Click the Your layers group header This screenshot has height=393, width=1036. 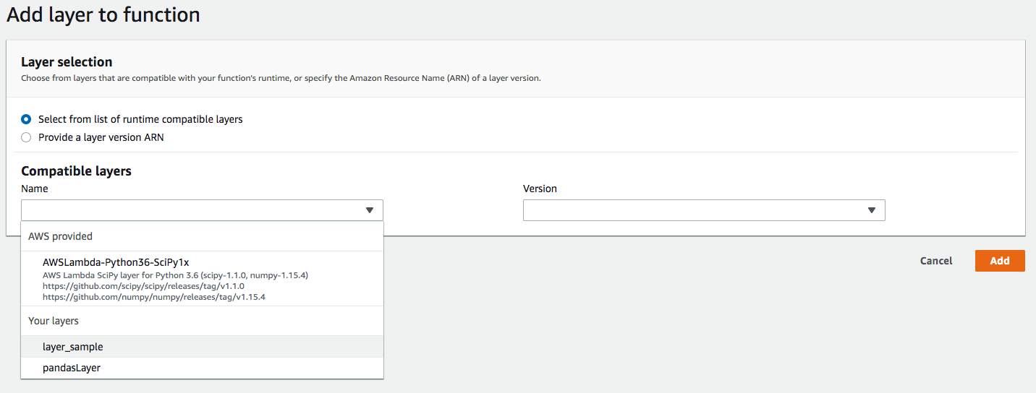pos(54,321)
